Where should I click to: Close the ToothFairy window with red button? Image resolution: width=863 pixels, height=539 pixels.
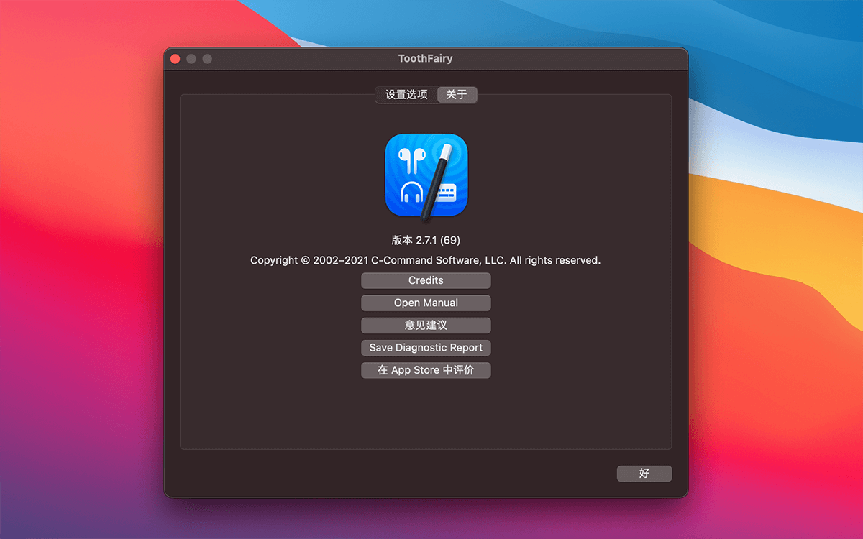(x=175, y=59)
